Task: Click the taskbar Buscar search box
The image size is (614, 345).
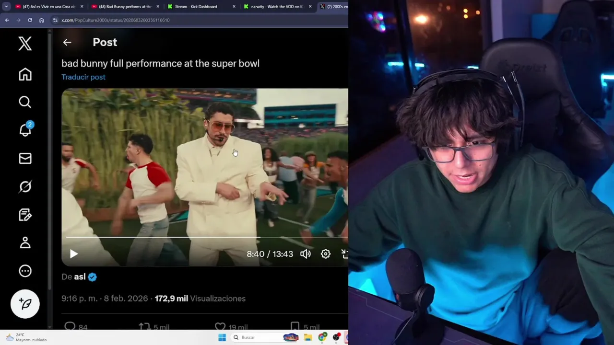Action: pos(264,337)
